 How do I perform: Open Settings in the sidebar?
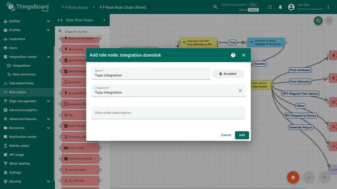[27, 173]
